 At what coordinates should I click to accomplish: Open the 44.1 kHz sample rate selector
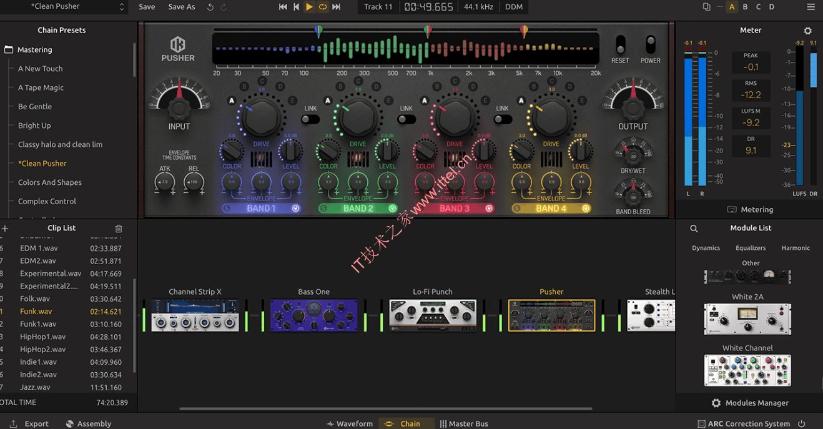479,7
